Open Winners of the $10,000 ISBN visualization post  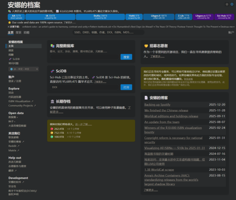tap(173, 130)
